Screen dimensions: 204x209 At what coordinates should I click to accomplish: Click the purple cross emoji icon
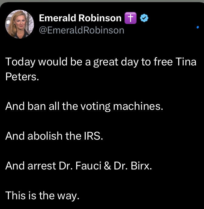tap(130, 19)
